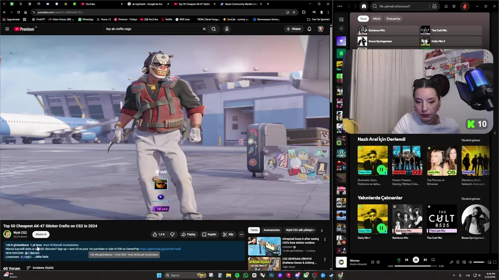499x280 pixels.
Task: Subscribe with the Abone ol button
Action: coord(41,234)
